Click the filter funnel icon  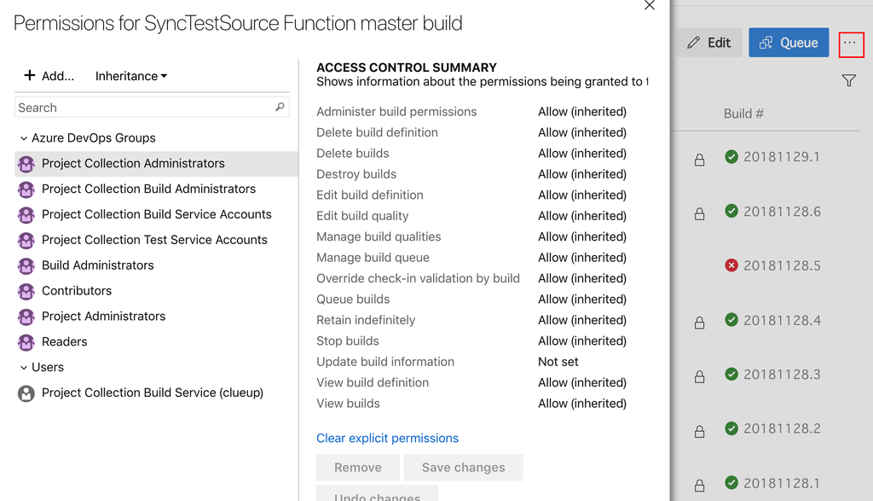(848, 81)
